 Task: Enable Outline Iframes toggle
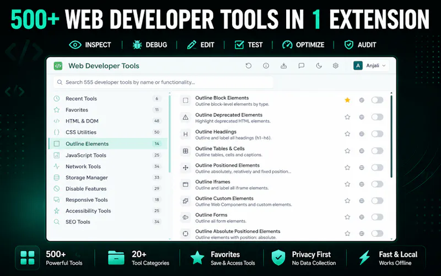[x=377, y=184]
